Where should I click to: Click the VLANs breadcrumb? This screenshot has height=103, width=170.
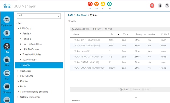click(x=94, y=15)
